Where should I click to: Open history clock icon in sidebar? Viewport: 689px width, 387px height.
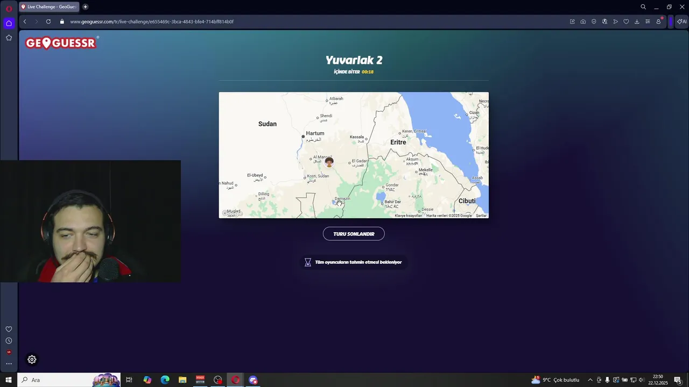point(9,341)
